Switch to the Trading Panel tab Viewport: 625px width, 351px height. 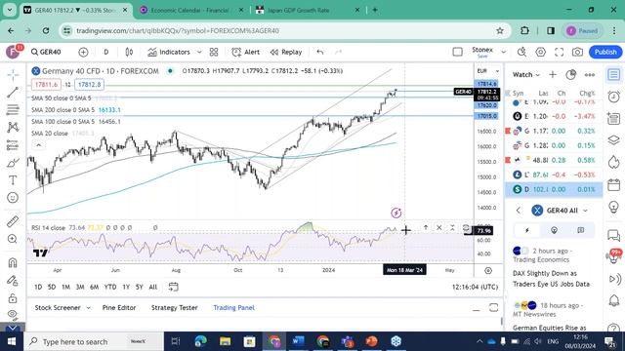(233, 308)
